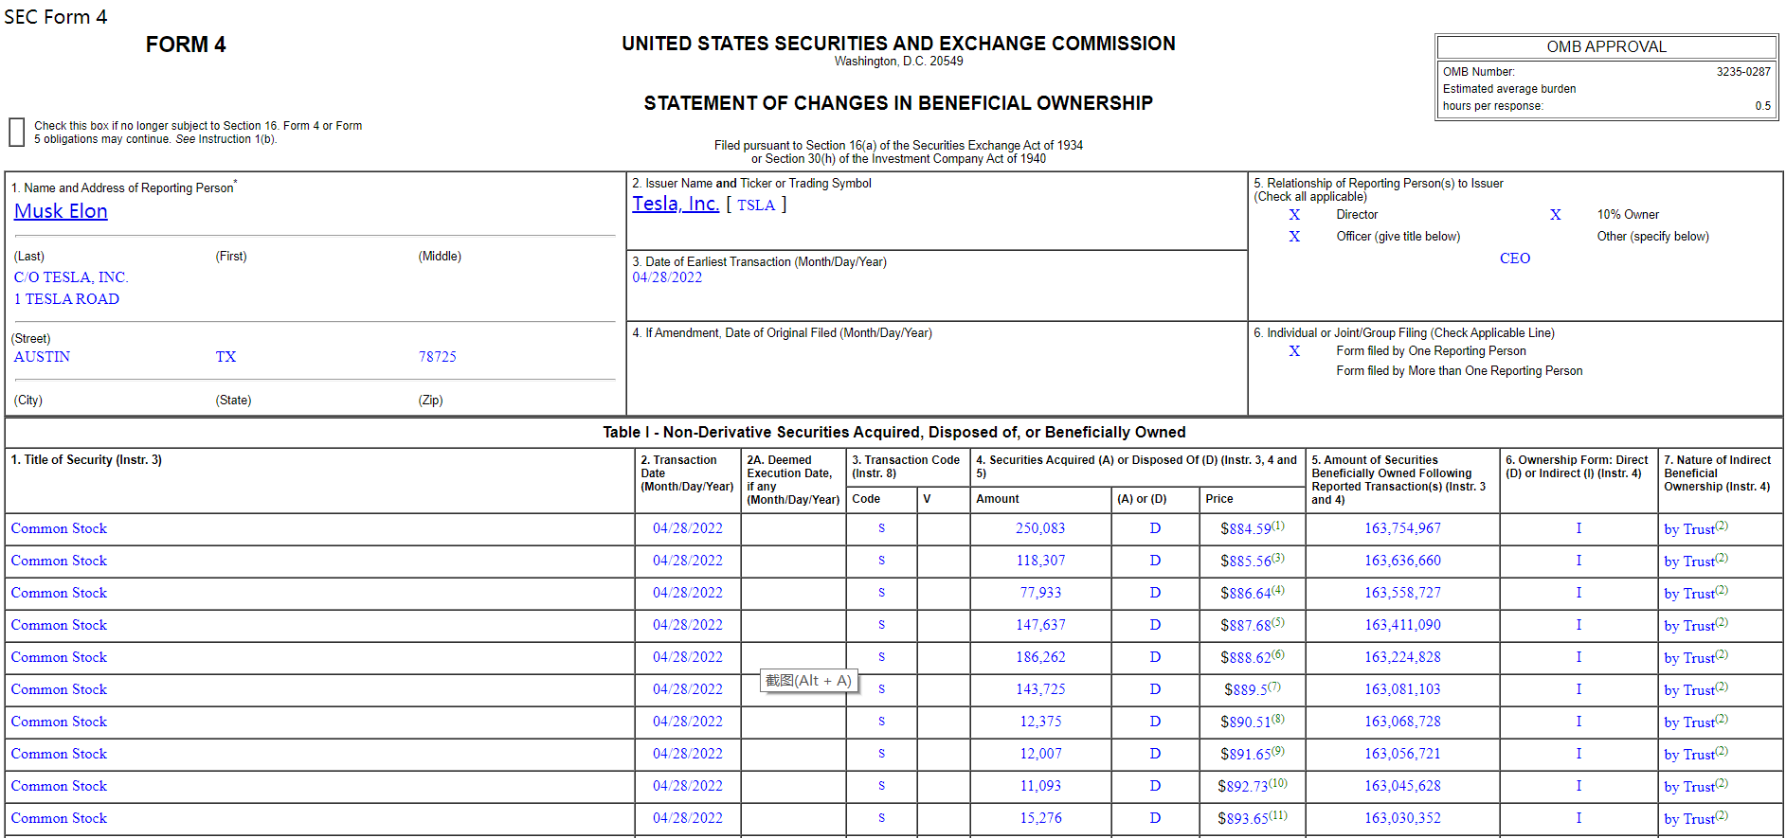Click the screenshot (Alt + A) tooltip

click(808, 681)
